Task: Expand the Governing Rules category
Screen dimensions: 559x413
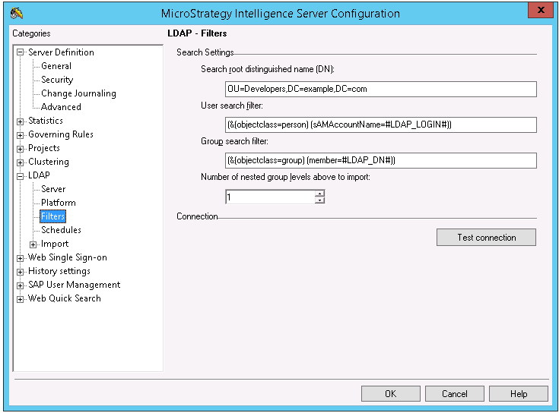Action: click(21, 134)
